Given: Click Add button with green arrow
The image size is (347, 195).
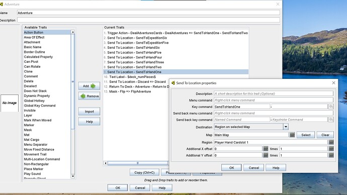Looking at the screenshot, I should [x=89, y=86].
